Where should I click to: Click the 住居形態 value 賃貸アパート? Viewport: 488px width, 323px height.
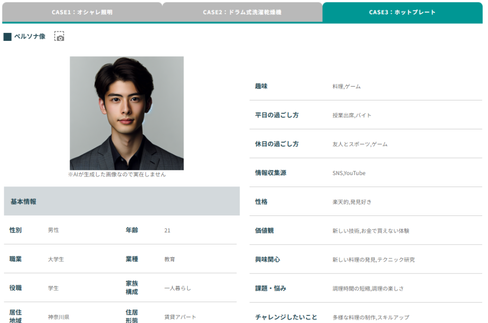click(180, 317)
